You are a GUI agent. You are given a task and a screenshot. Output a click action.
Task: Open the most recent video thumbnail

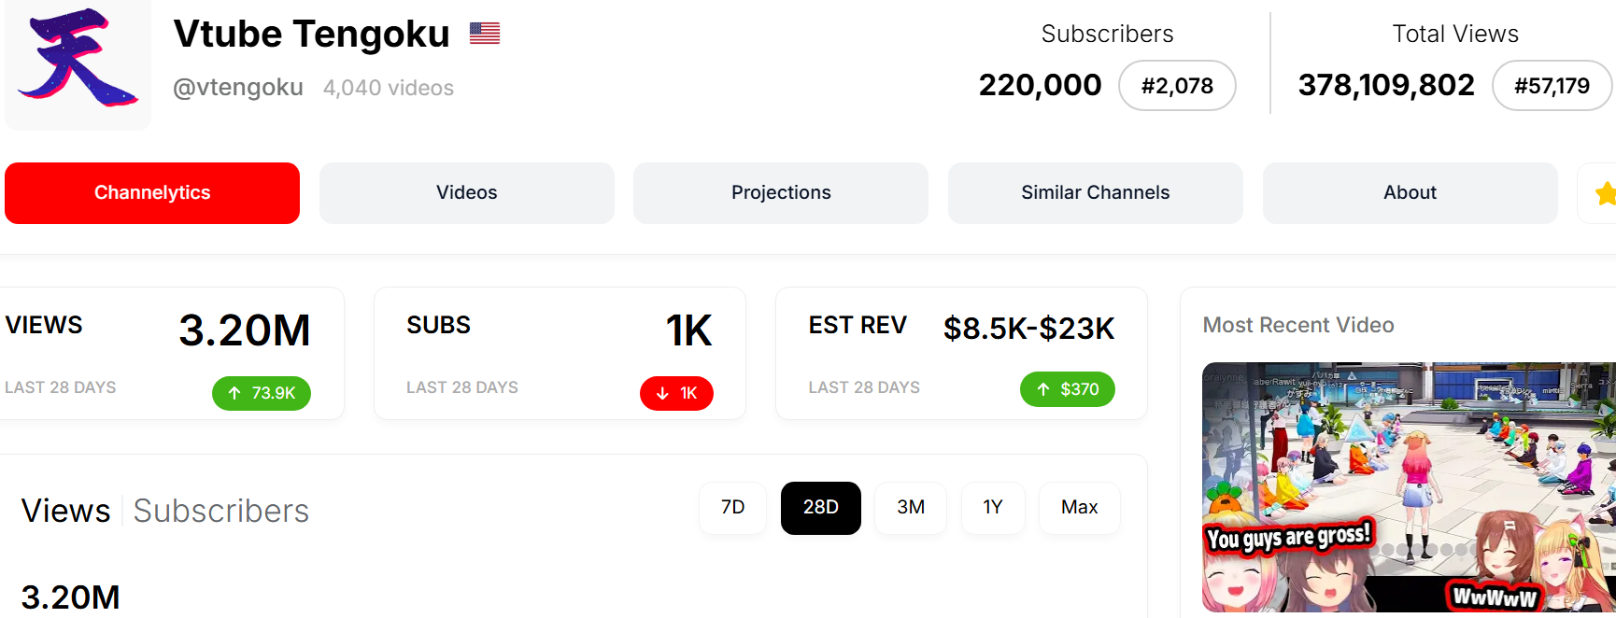(x=1408, y=486)
